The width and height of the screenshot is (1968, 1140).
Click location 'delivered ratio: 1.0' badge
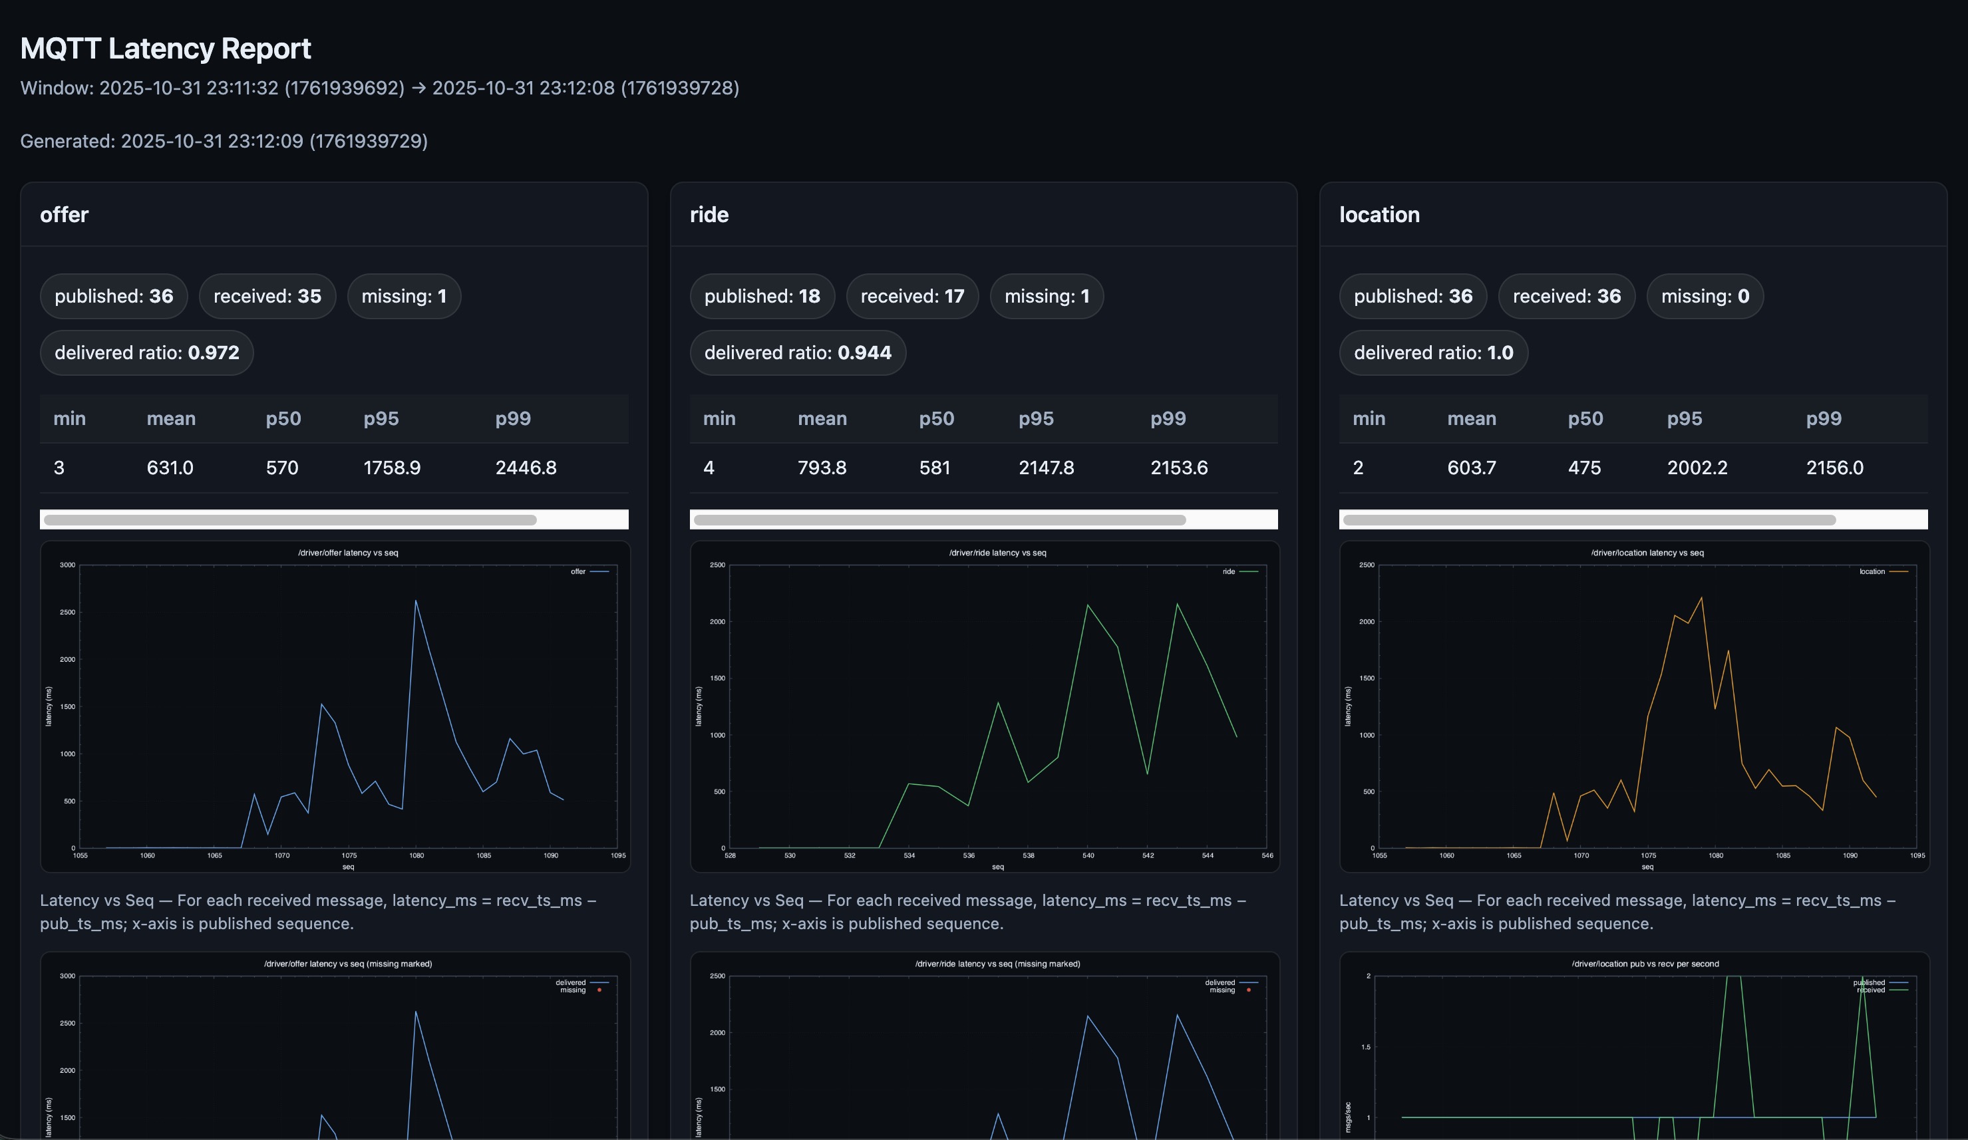point(1433,353)
